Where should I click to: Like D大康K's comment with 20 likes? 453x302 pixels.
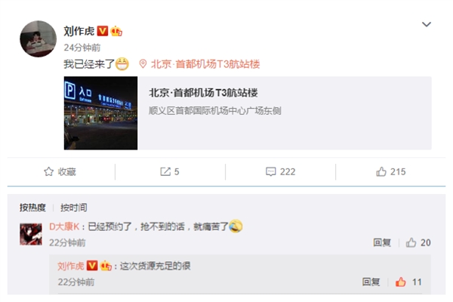[x=411, y=242]
